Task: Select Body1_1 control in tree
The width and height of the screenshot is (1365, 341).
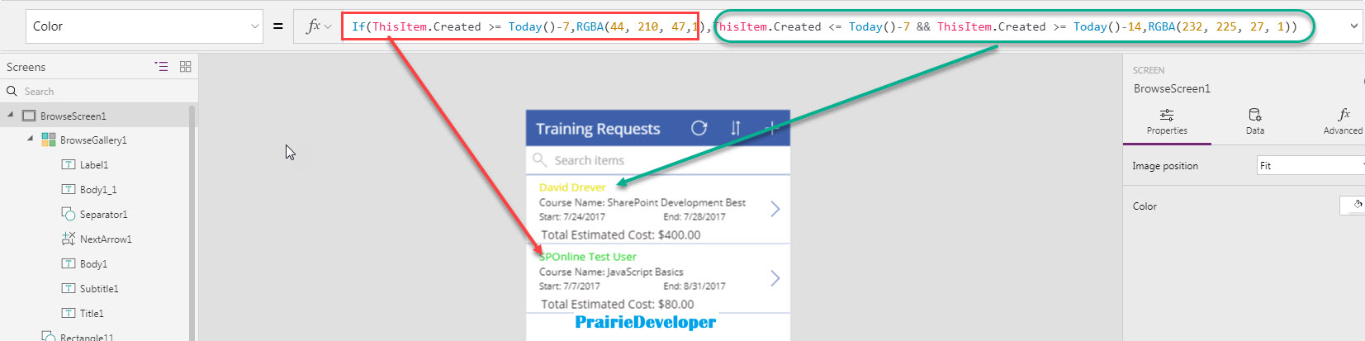Action: 98,190
